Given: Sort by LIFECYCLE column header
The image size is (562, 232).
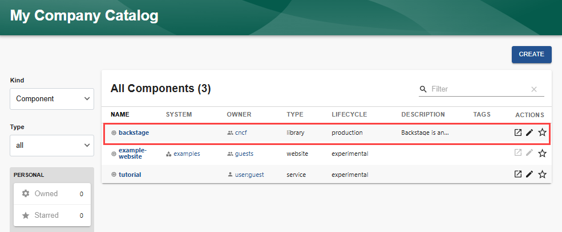Looking at the screenshot, I should (x=349, y=114).
